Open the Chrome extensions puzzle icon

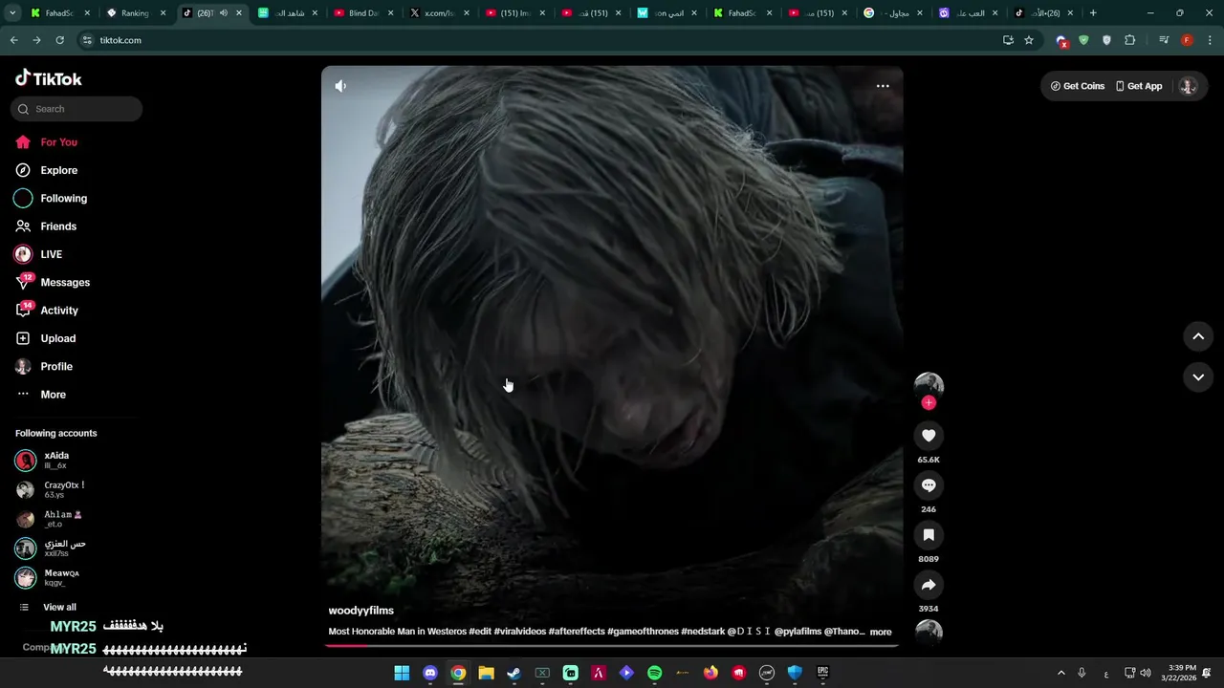coord(1130,40)
